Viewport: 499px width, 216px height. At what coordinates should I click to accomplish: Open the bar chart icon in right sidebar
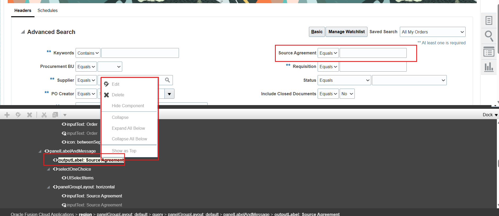[489, 67]
